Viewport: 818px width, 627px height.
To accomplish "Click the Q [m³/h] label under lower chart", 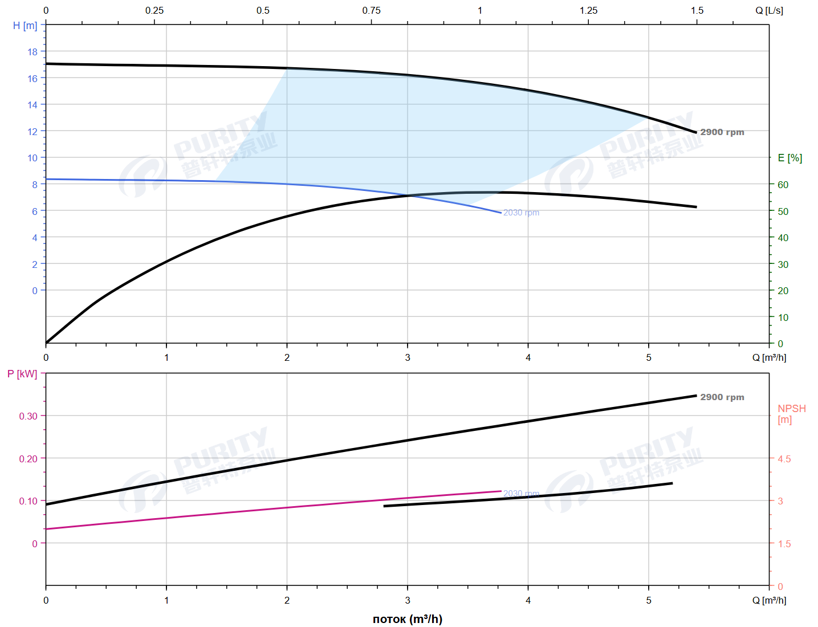I will (769, 600).
